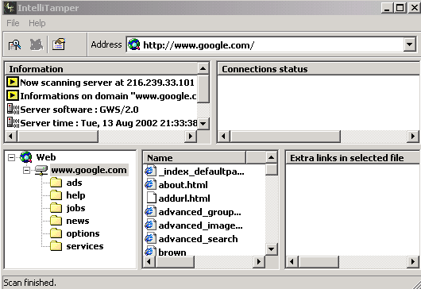Select the ads folder label
Viewport: 421px width, 289px height.
coord(74,183)
